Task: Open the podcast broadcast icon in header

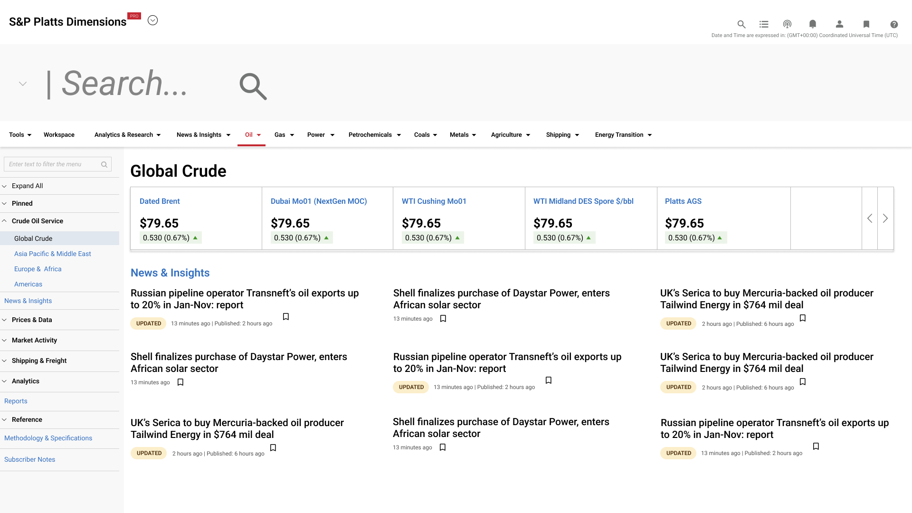Action: click(x=787, y=24)
